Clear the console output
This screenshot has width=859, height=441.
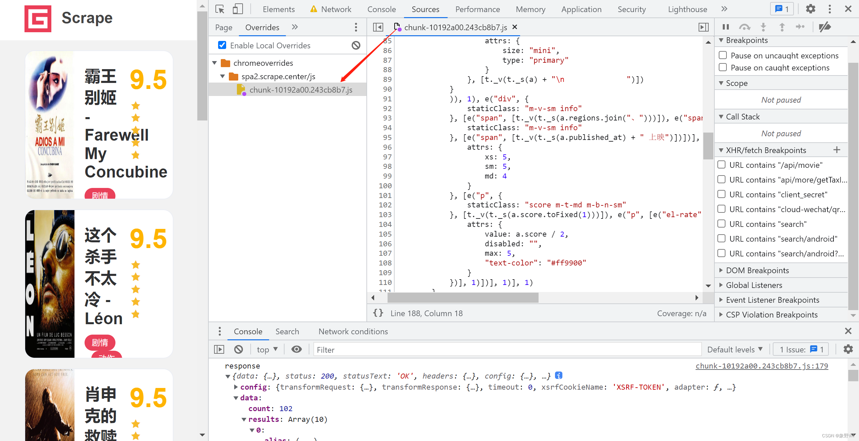(x=239, y=349)
